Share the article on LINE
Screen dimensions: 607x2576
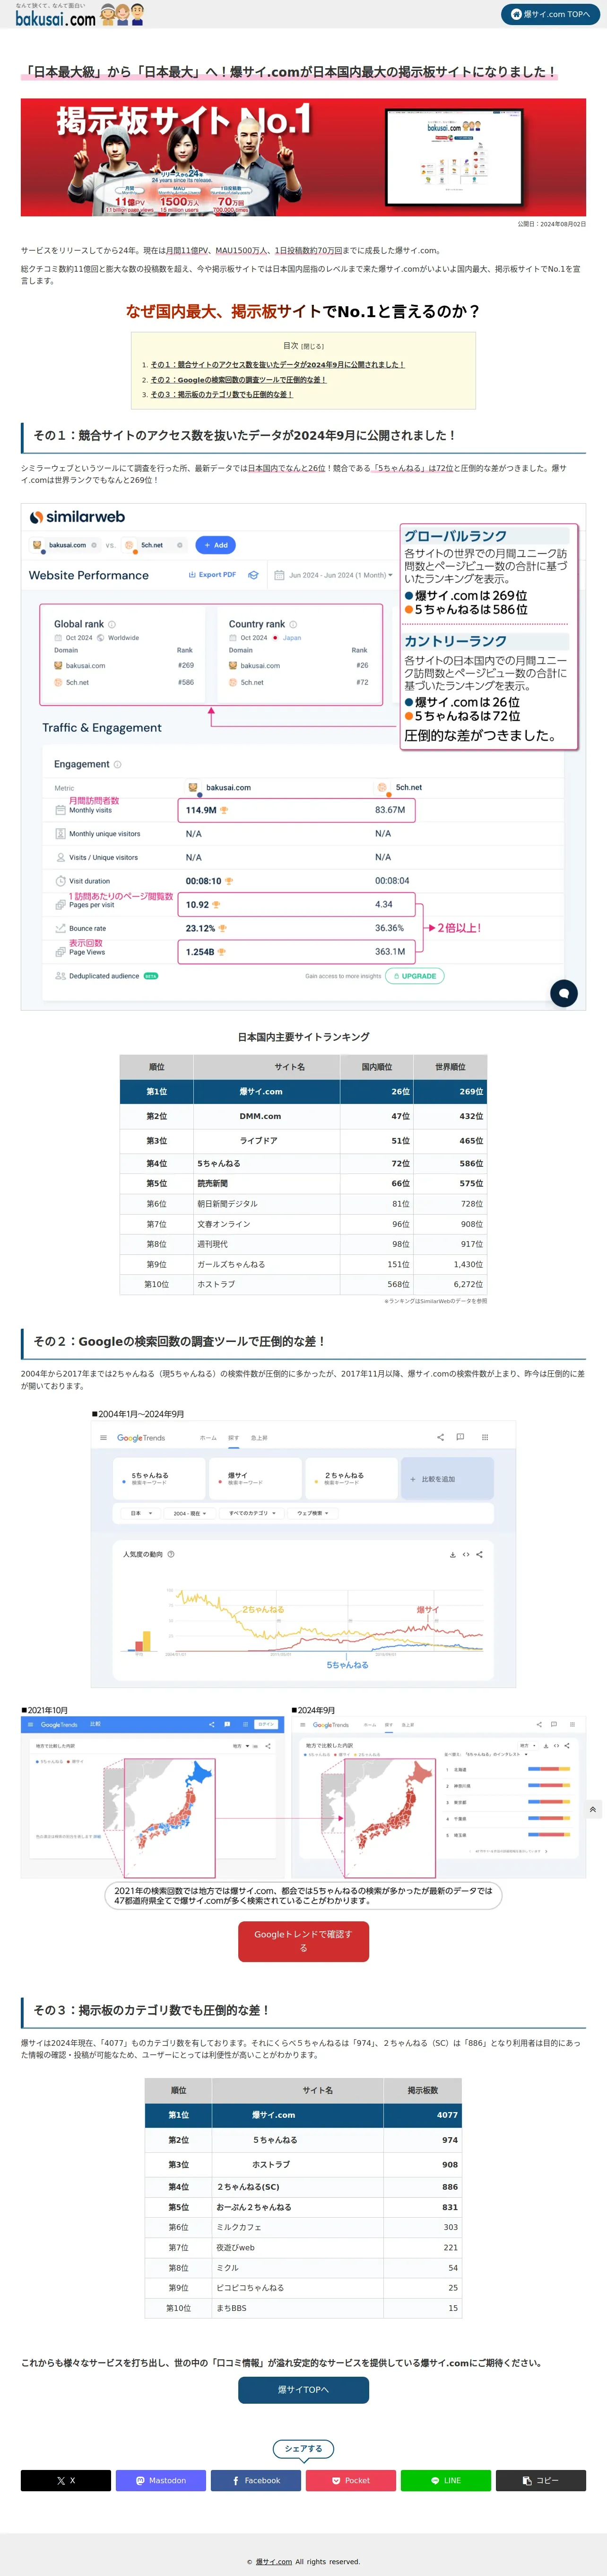pyautogui.click(x=446, y=2480)
